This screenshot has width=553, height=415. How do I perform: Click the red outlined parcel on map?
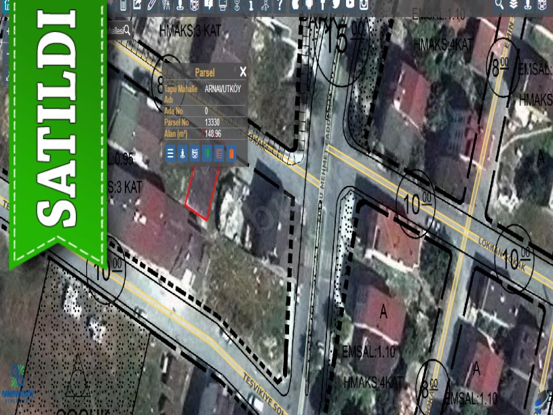pos(202,193)
